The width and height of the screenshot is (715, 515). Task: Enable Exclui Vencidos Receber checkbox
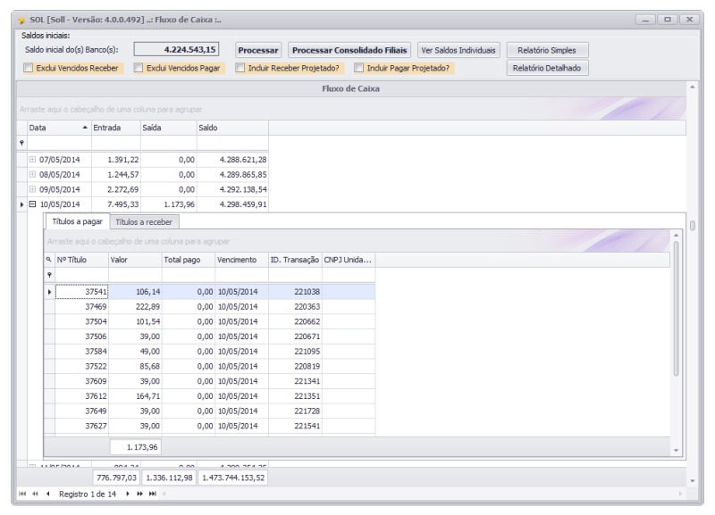point(29,68)
